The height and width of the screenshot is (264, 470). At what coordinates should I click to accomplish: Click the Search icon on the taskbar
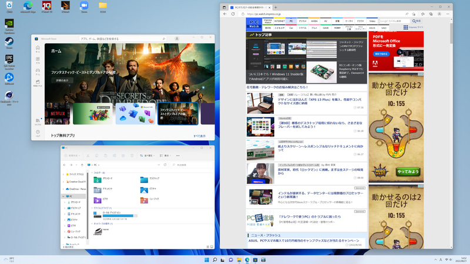point(214,260)
